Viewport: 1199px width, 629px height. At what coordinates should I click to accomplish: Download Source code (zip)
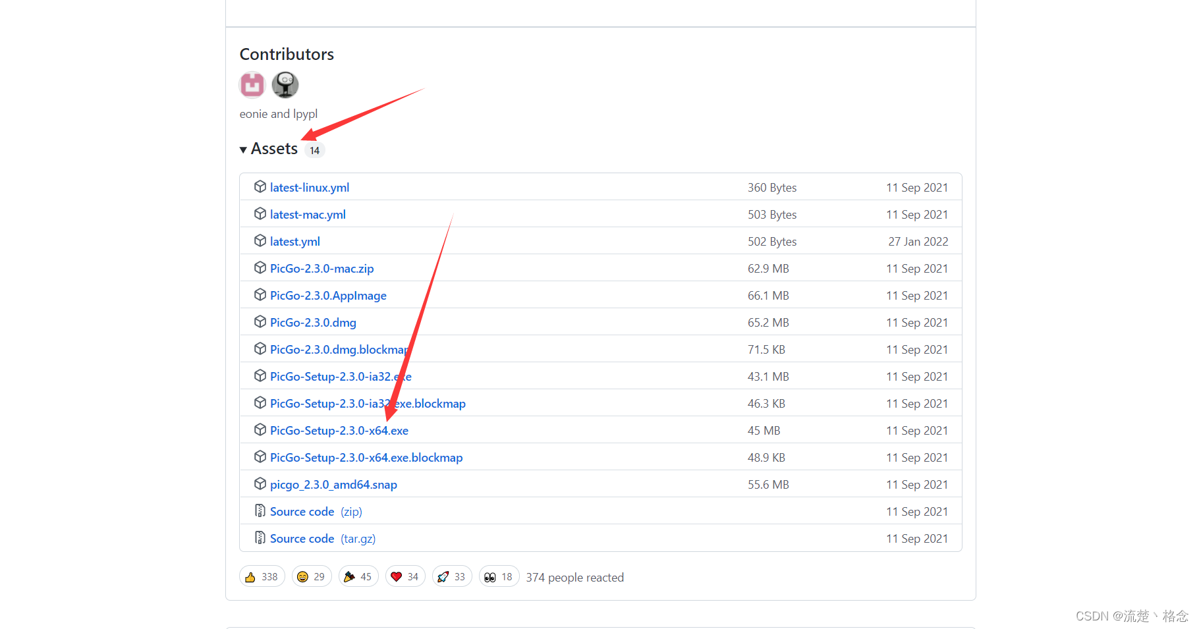coord(316,512)
